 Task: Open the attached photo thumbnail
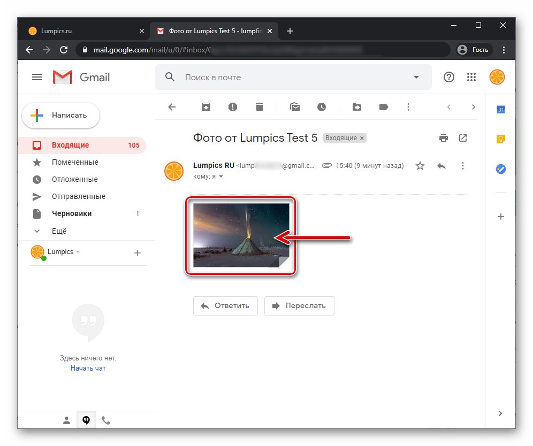tap(241, 235)
